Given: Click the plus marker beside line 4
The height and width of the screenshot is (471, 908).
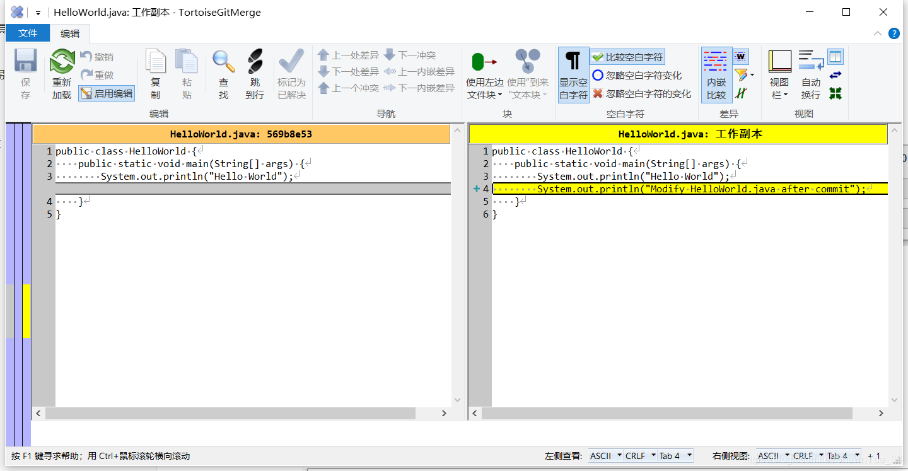Looking at the screenshot, I should [476, 189].
